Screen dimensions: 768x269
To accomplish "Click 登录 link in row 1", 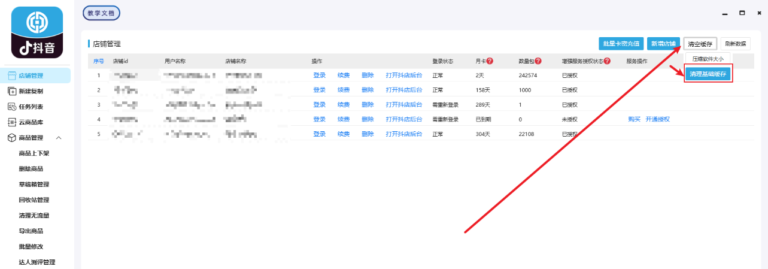I will click(x=320, y=75).
